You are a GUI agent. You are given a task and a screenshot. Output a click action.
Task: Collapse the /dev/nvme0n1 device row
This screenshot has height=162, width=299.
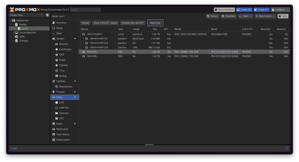(x=81, y=34)
